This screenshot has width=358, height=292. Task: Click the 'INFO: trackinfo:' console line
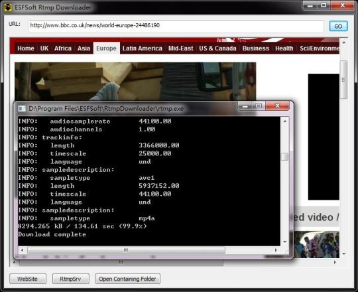click(x=50, y=137)
